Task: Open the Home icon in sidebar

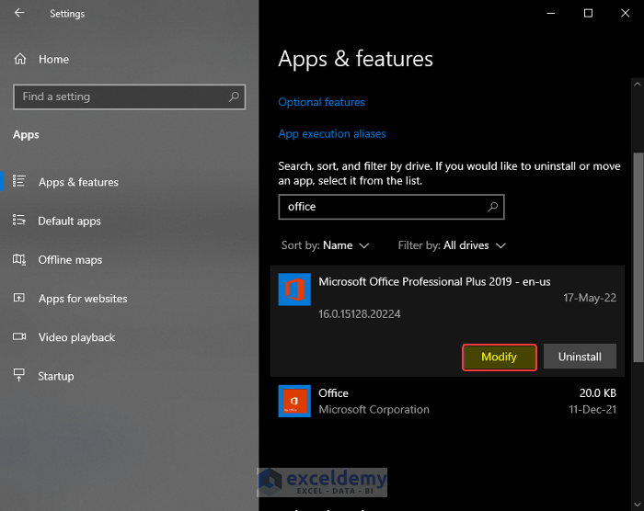Action: pyautogui.click(x=20, y=59)
